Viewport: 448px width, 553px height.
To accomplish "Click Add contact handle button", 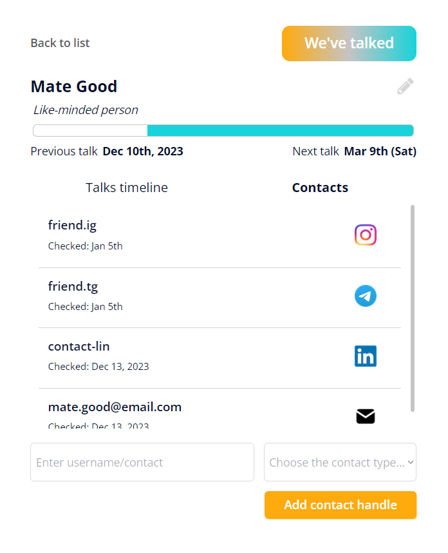I will click(x=340, y=505).
